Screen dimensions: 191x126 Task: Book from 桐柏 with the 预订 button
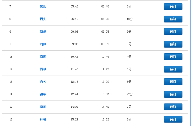(x=173, y=119)
